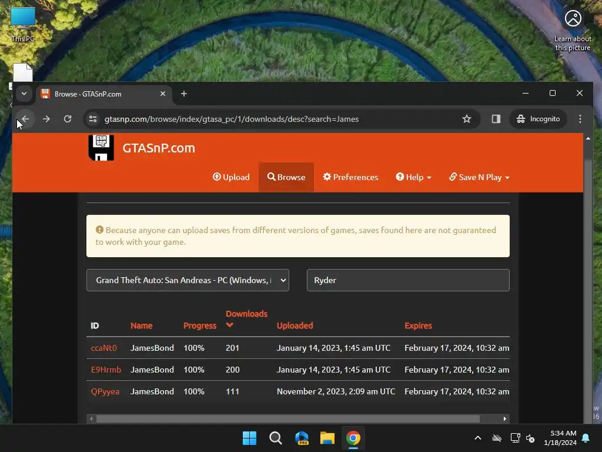The image size is (602, 452).
Task: Open the Windows Start menu
Action: pyautogui.click(x=249, y=438)
